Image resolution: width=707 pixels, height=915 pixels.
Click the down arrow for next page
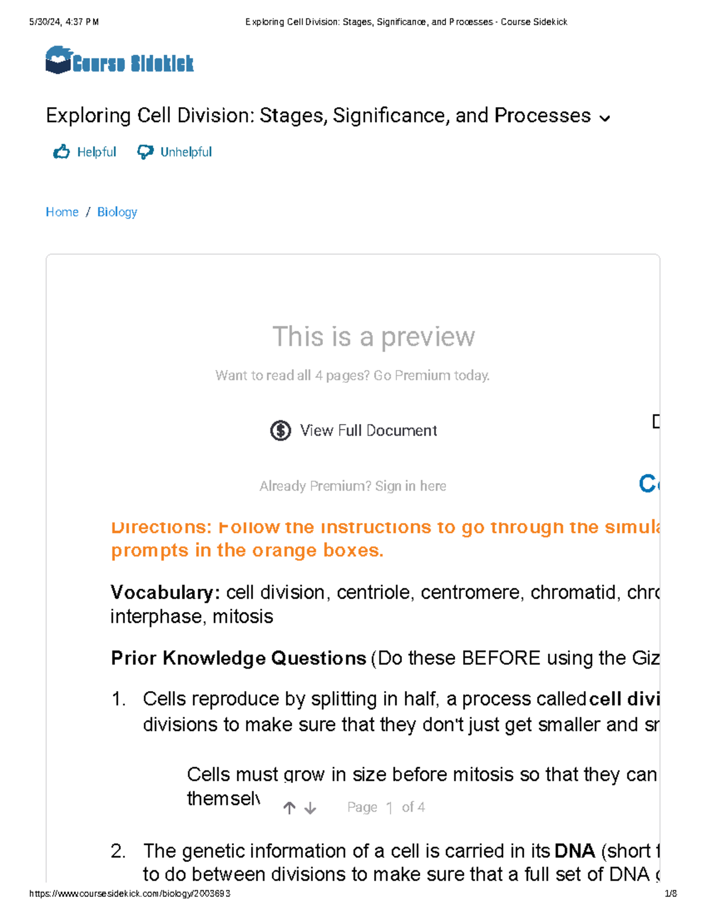coord(310,807)
